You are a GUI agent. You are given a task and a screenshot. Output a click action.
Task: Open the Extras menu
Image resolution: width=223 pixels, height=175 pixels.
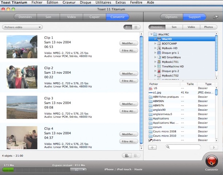(x=120, y=3)
